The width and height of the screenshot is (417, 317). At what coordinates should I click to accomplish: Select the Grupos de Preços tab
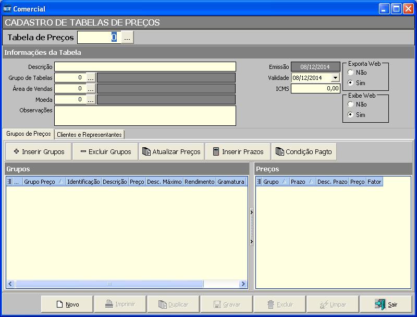[x=29, y=134]
